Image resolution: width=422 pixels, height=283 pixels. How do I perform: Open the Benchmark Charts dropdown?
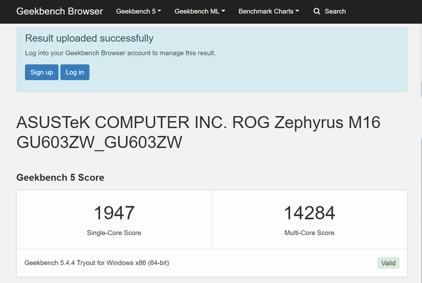(x=268, y=12)
